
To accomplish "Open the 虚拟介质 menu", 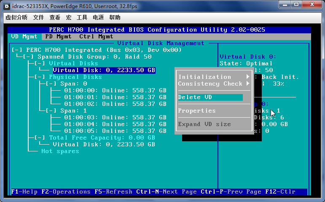I will coord(16,17).
